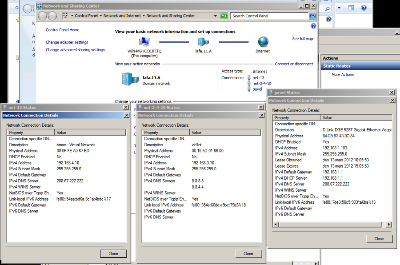Viewport: 400px width, 265px height.
Task: Click the refresh icon beside address bar
Action: tap(224, 16)
